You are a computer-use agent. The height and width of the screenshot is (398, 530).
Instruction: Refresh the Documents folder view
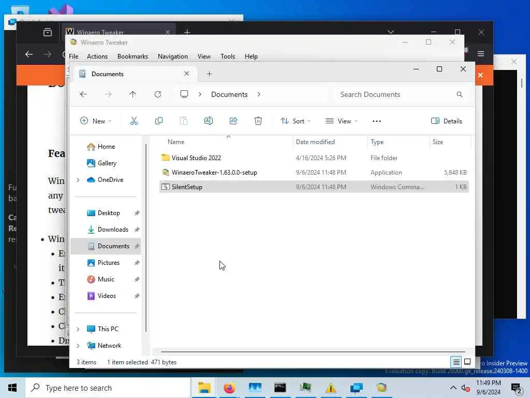tap(158, 94)
